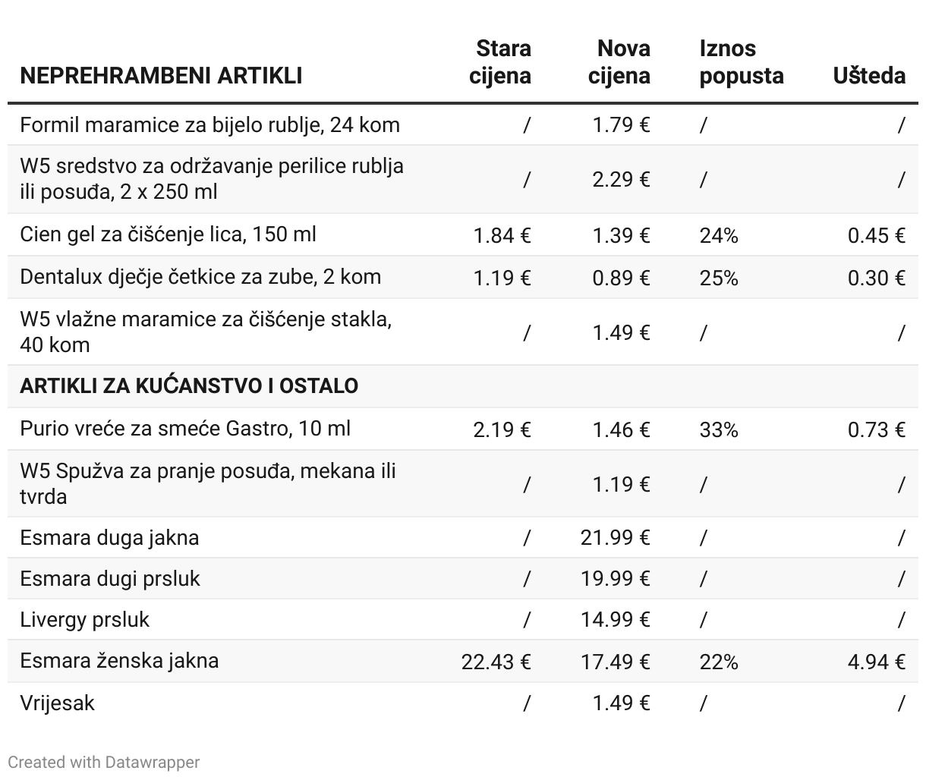
Task: Click the Dentalux dječje četkice za zube item
Action: coord(200,277)
